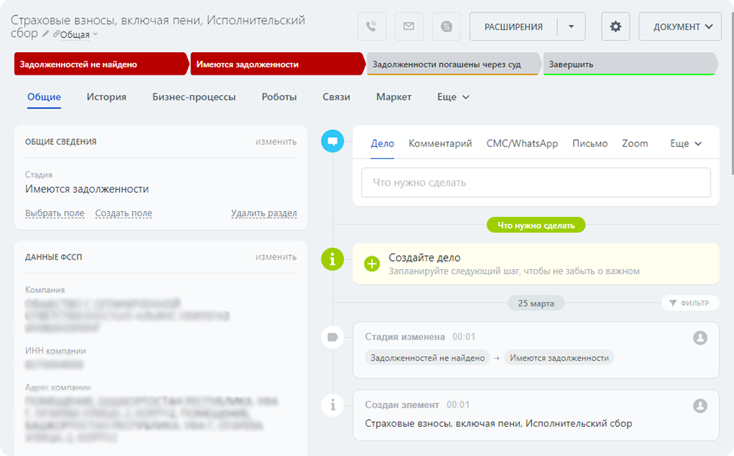Viewport: 734px width, 456px height.
Task: Select the 'Комментарий' tab in timeline
Action: click(x=440, y=144)
